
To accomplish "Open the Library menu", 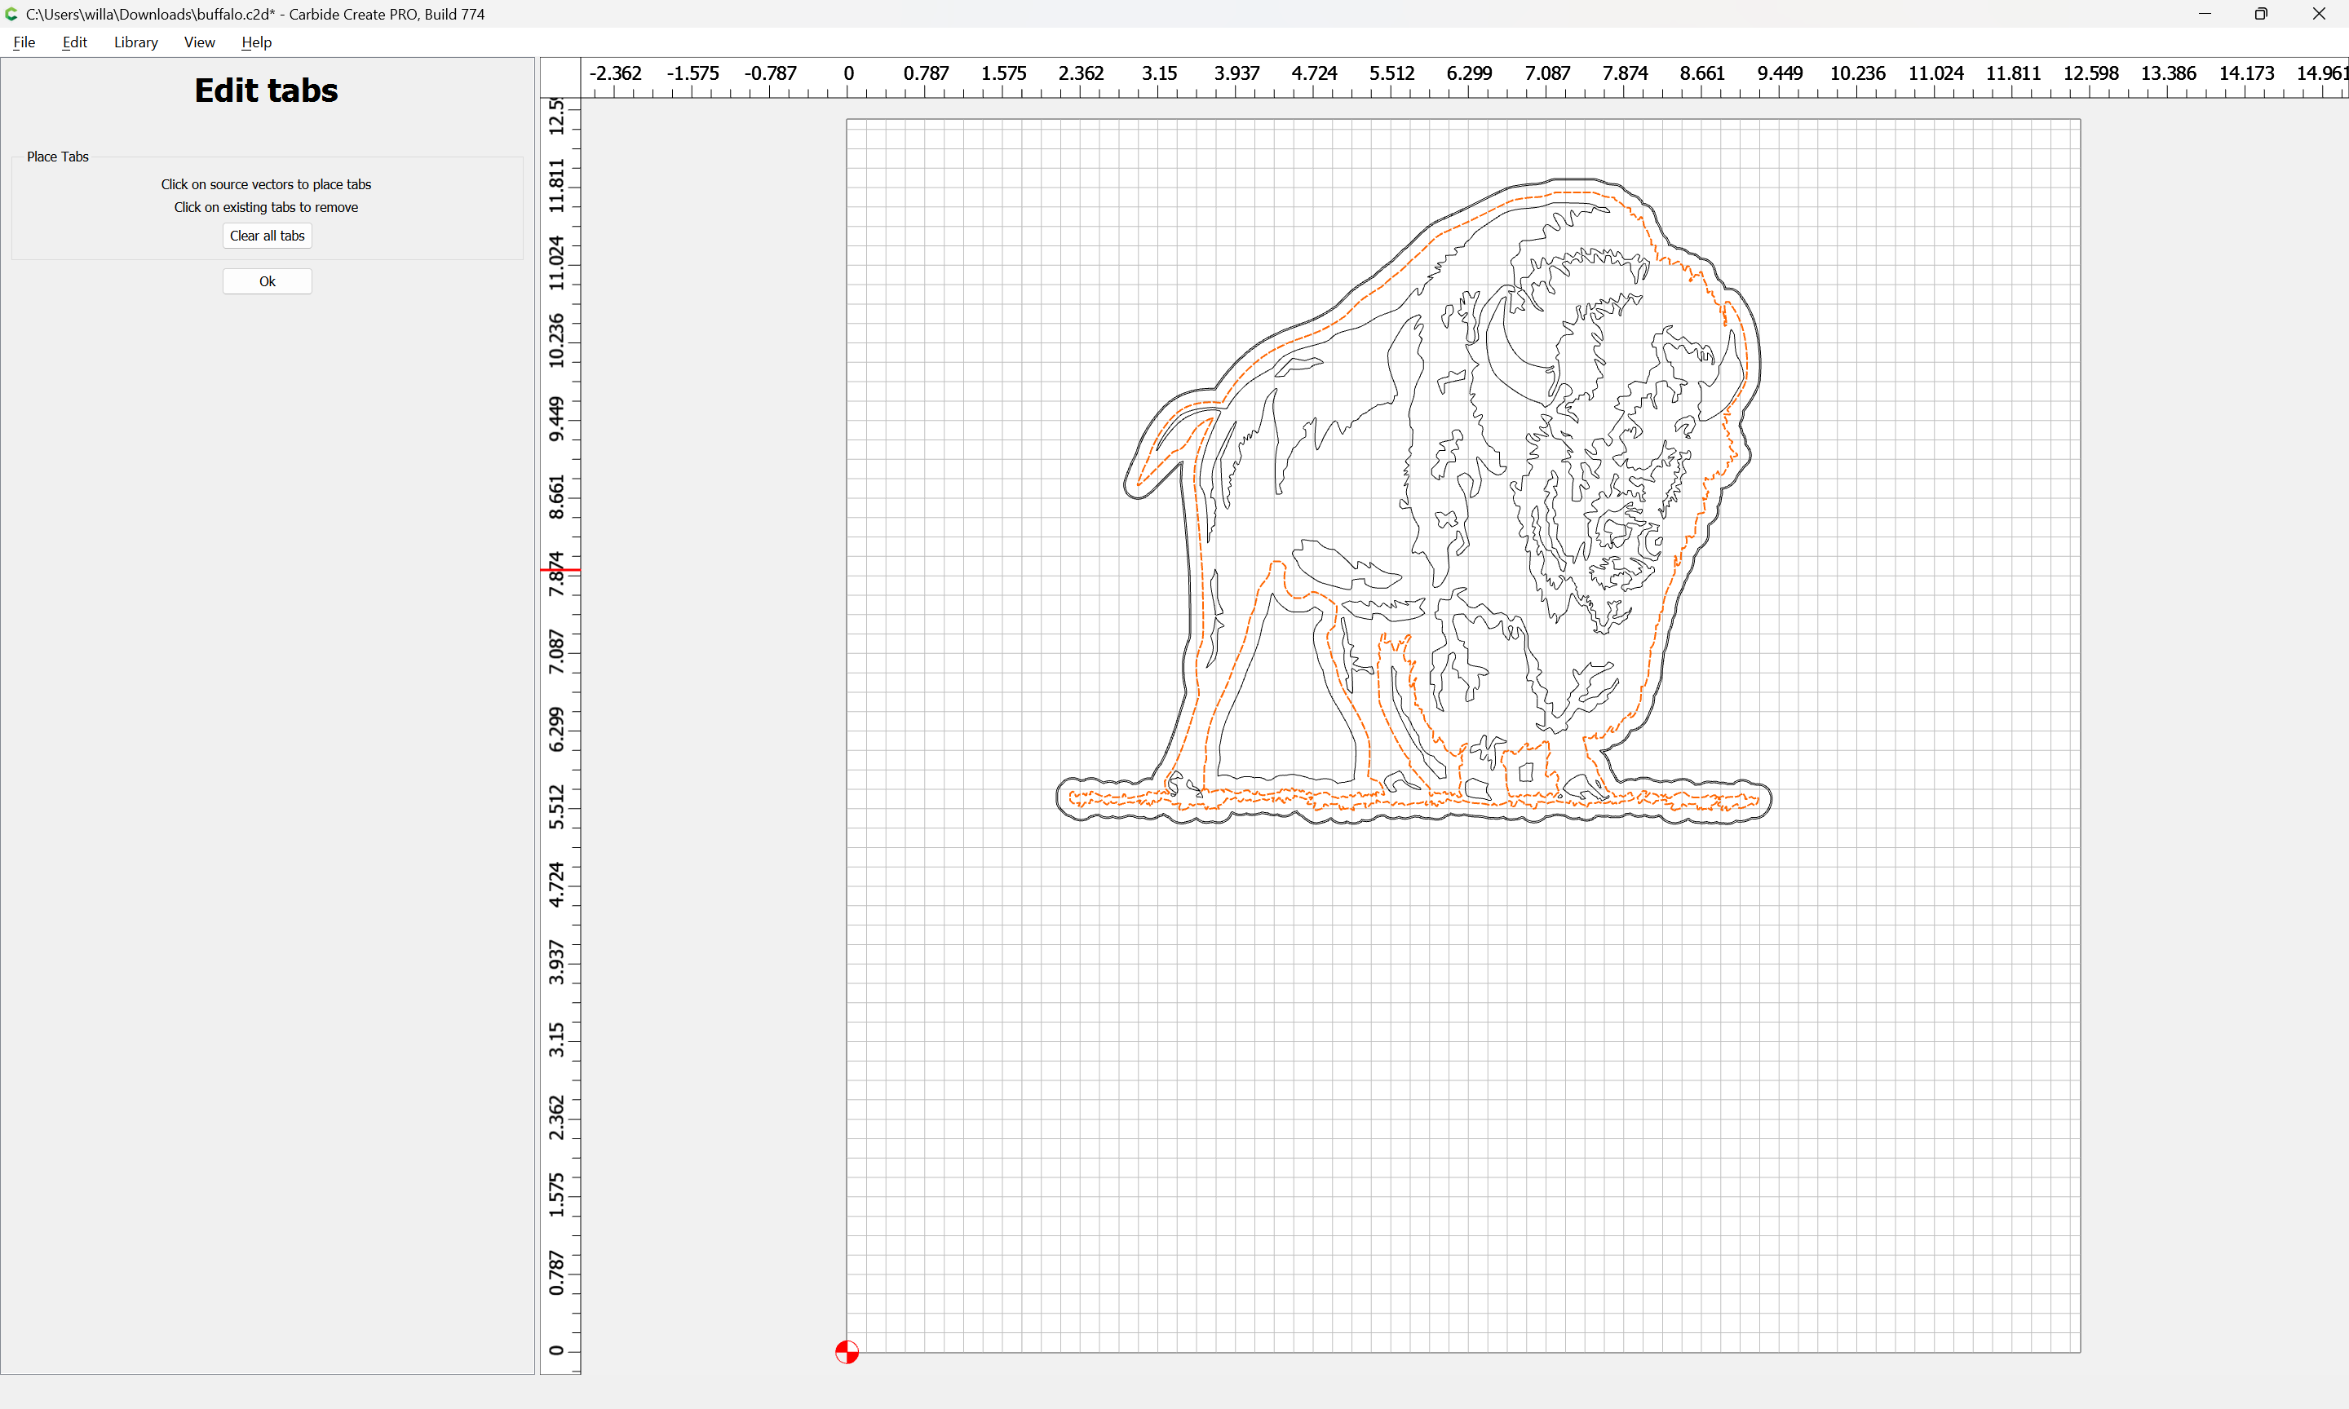I will [x=135, y=42].
